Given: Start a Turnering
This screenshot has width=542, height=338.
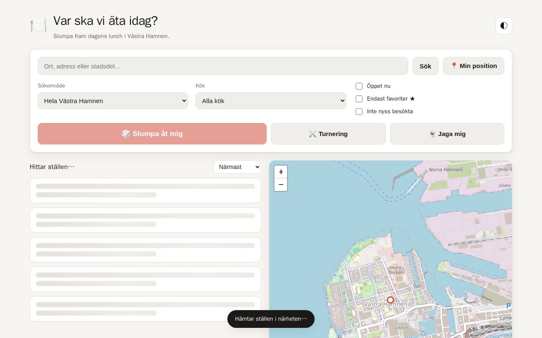Looking at the screenshot, I should (328, 134).
